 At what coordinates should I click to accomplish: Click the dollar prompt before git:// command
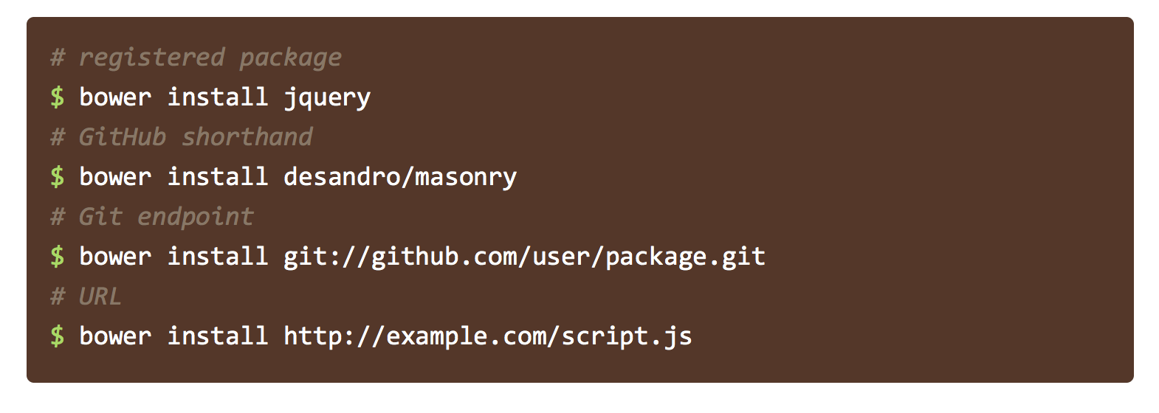[x=58, y=256]
